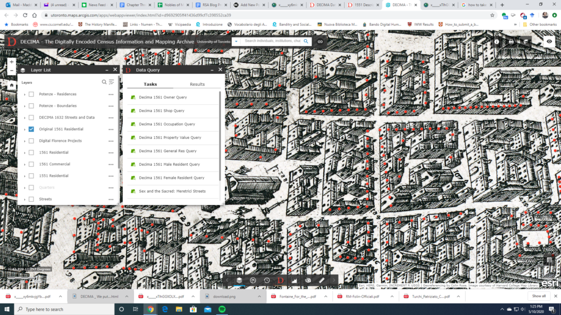Open the time slider clock widget
The height and width of the screenshot is (315, 561).
[267, 280]
